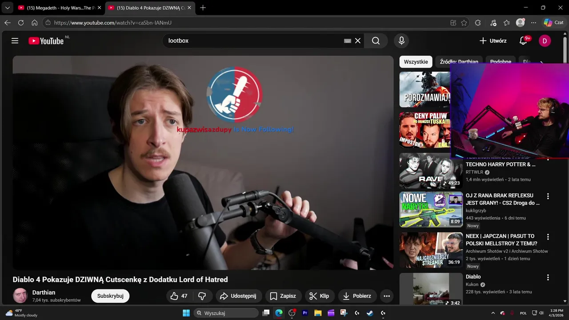Open the NAJGROŹNIEJSZY STREAMER thumbnail
Image resolution: width=569 pixels, height=320 pixels.
(x=431, y=250)
